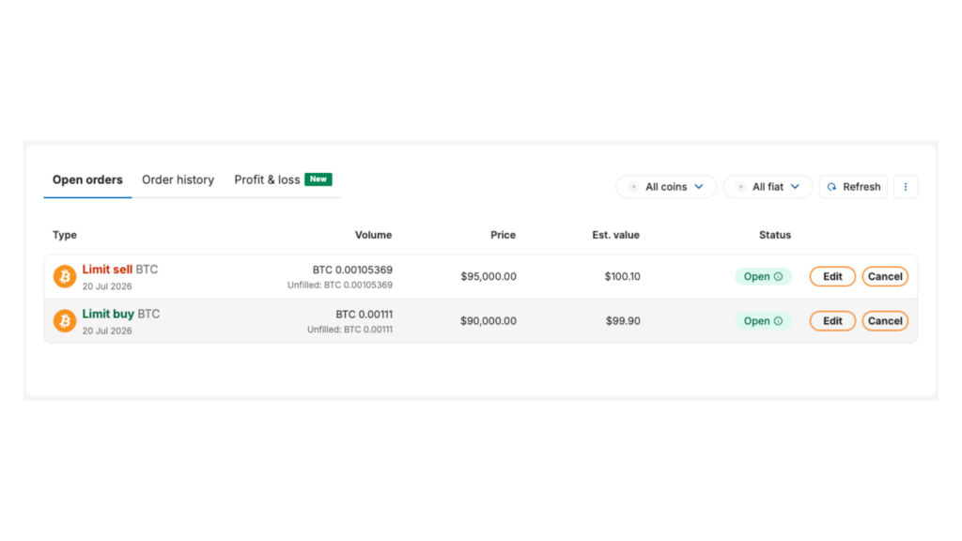Cancel the Limit buy BTC order
This screenshot has height=541, width=962.
885,321
